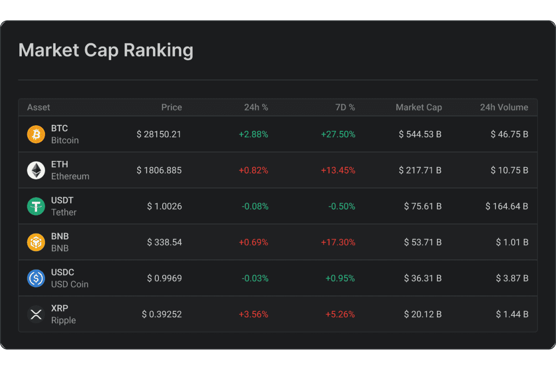Image resolution: width=556 pixels, height=370 pixels.
Task: Sort table by Price column header
Action: click(x=171, y=107)
